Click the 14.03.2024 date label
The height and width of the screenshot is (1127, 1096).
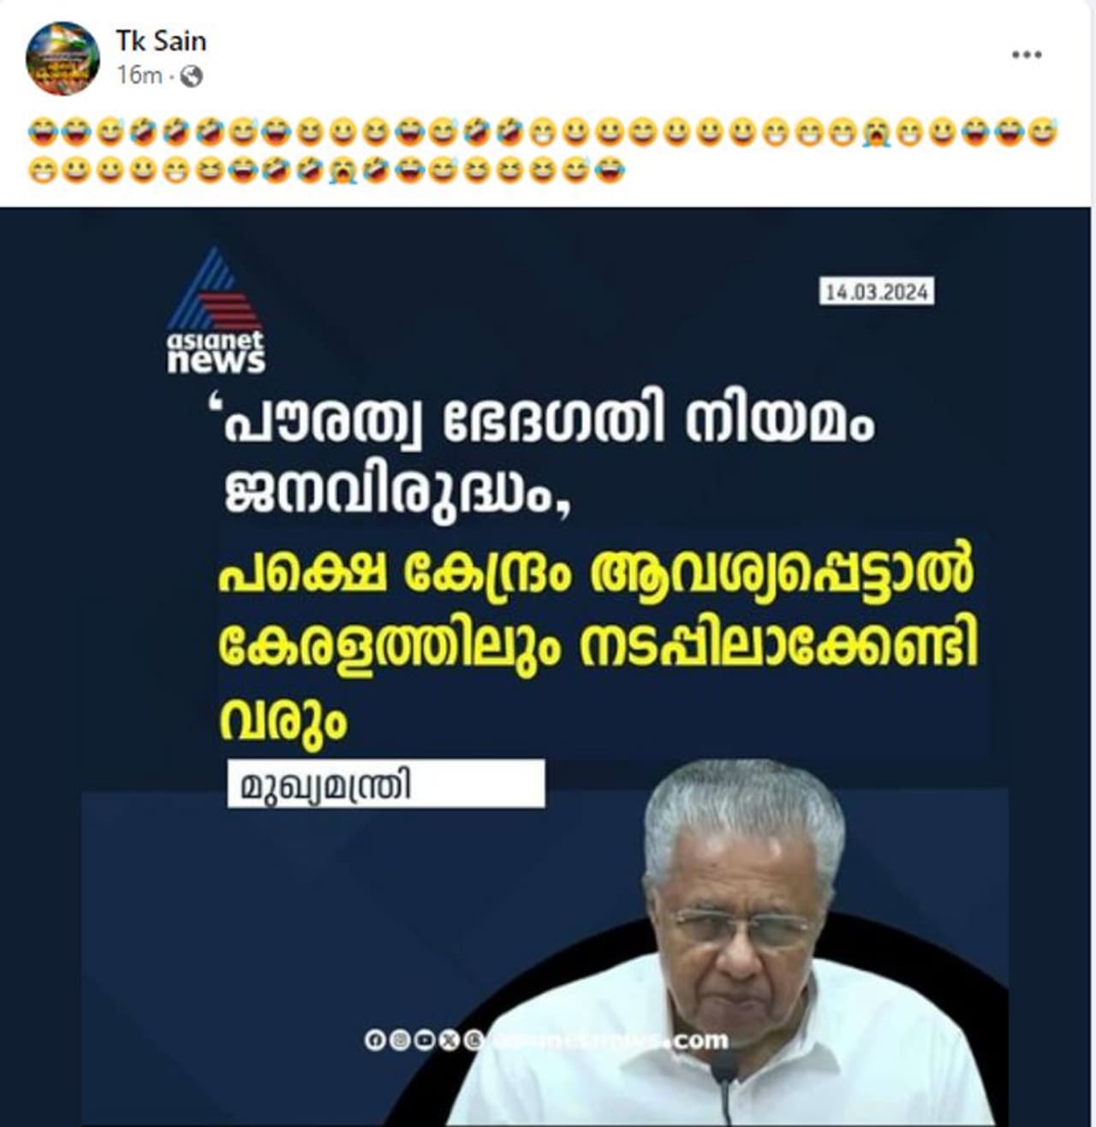(x=876, y=292)
